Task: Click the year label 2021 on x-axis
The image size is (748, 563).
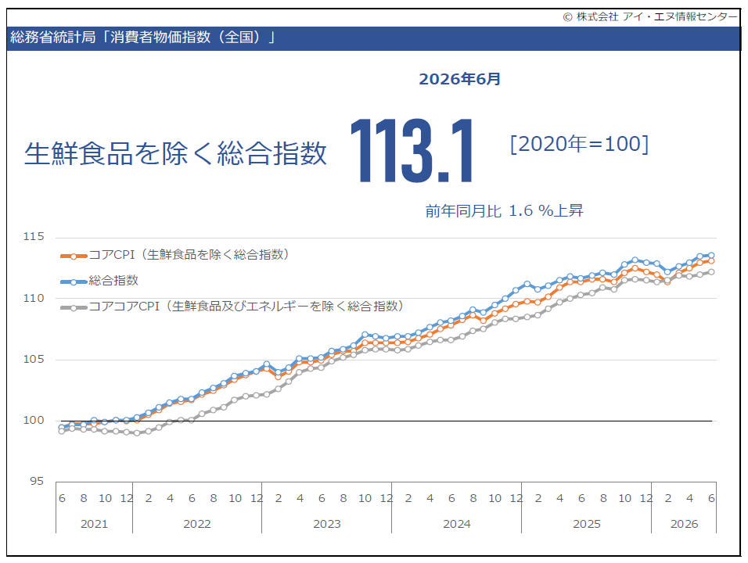Action: [94, 524]
